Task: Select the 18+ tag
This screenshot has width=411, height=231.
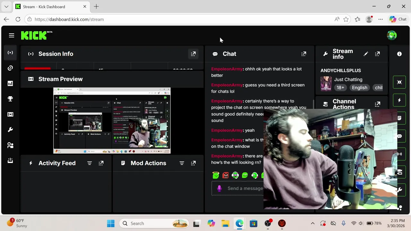Action: 340,88
